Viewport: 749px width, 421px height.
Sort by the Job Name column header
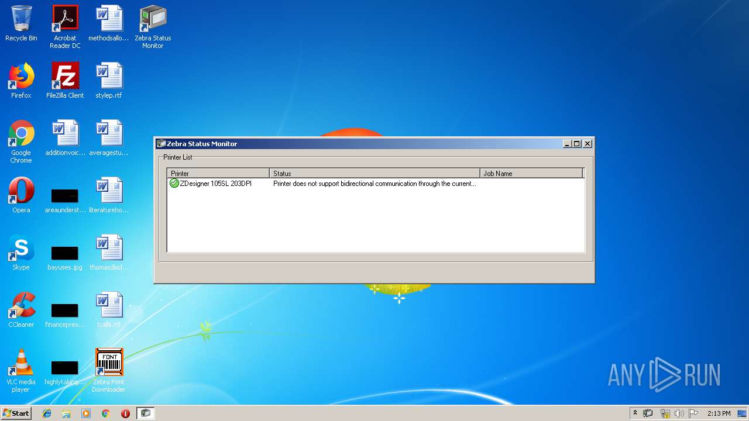531,174
